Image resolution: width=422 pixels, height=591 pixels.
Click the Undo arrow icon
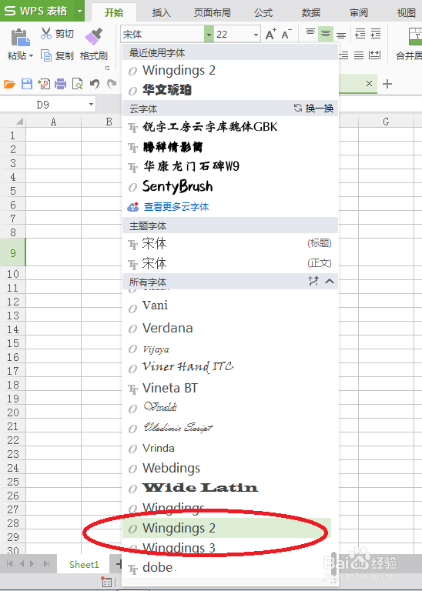[x=95, y=84]
